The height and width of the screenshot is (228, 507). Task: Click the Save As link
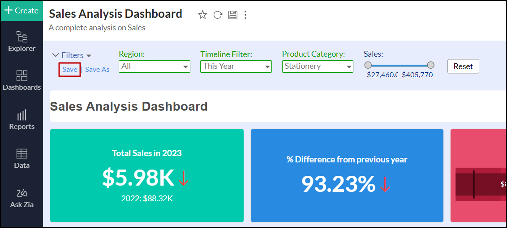click(x=97, y=70)
